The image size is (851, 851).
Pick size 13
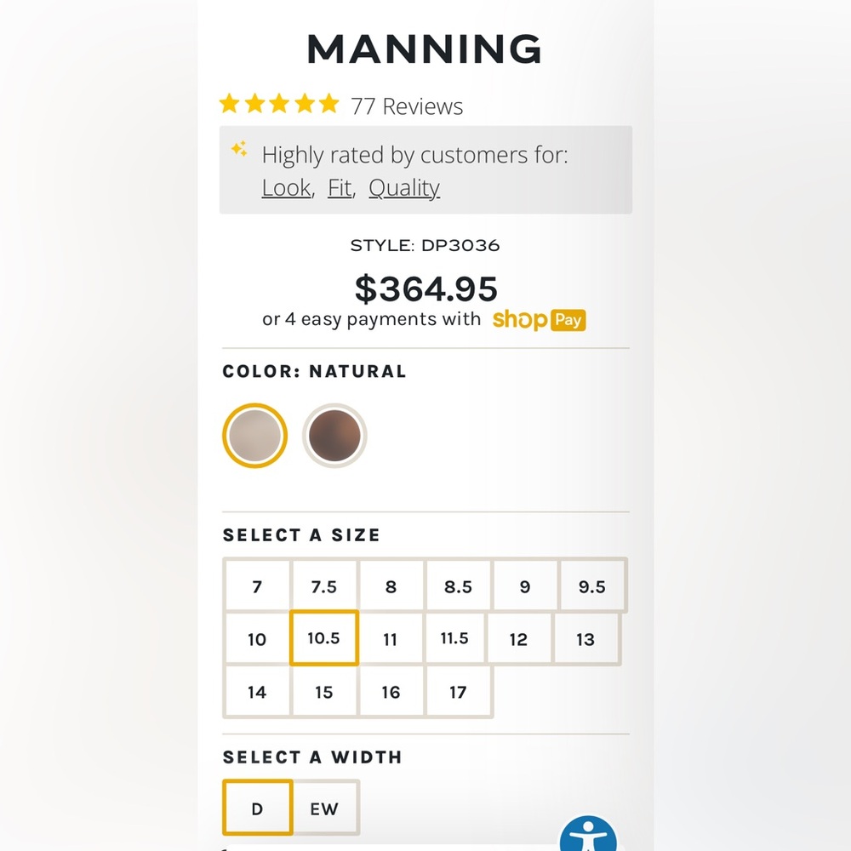pos(585,639)
